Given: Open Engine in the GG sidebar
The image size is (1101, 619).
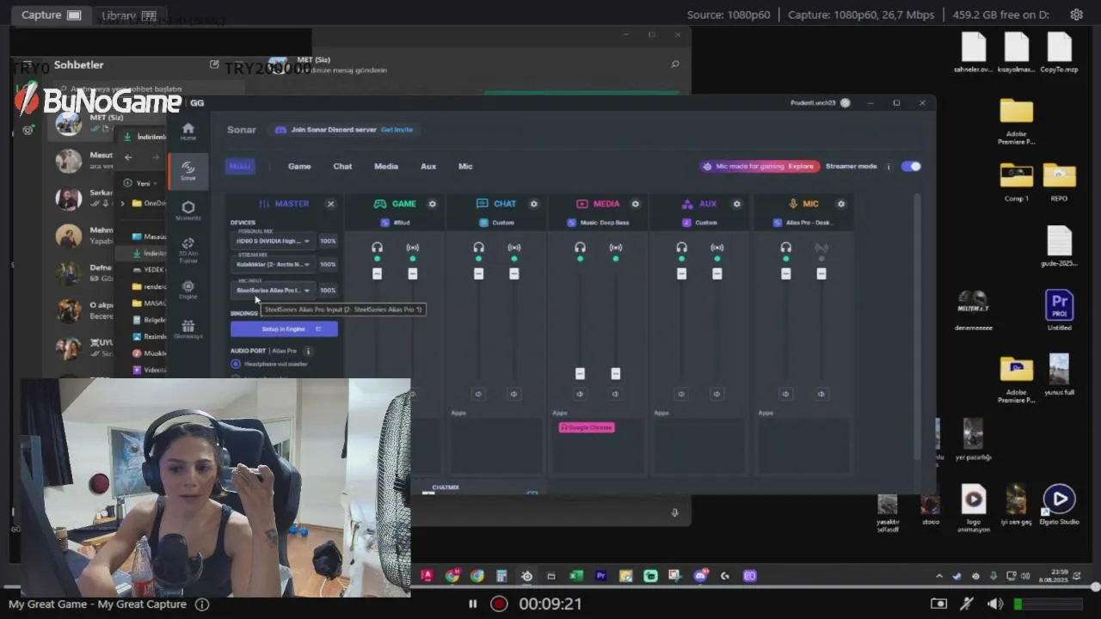Looking at the screenshot, I should 188,289.
